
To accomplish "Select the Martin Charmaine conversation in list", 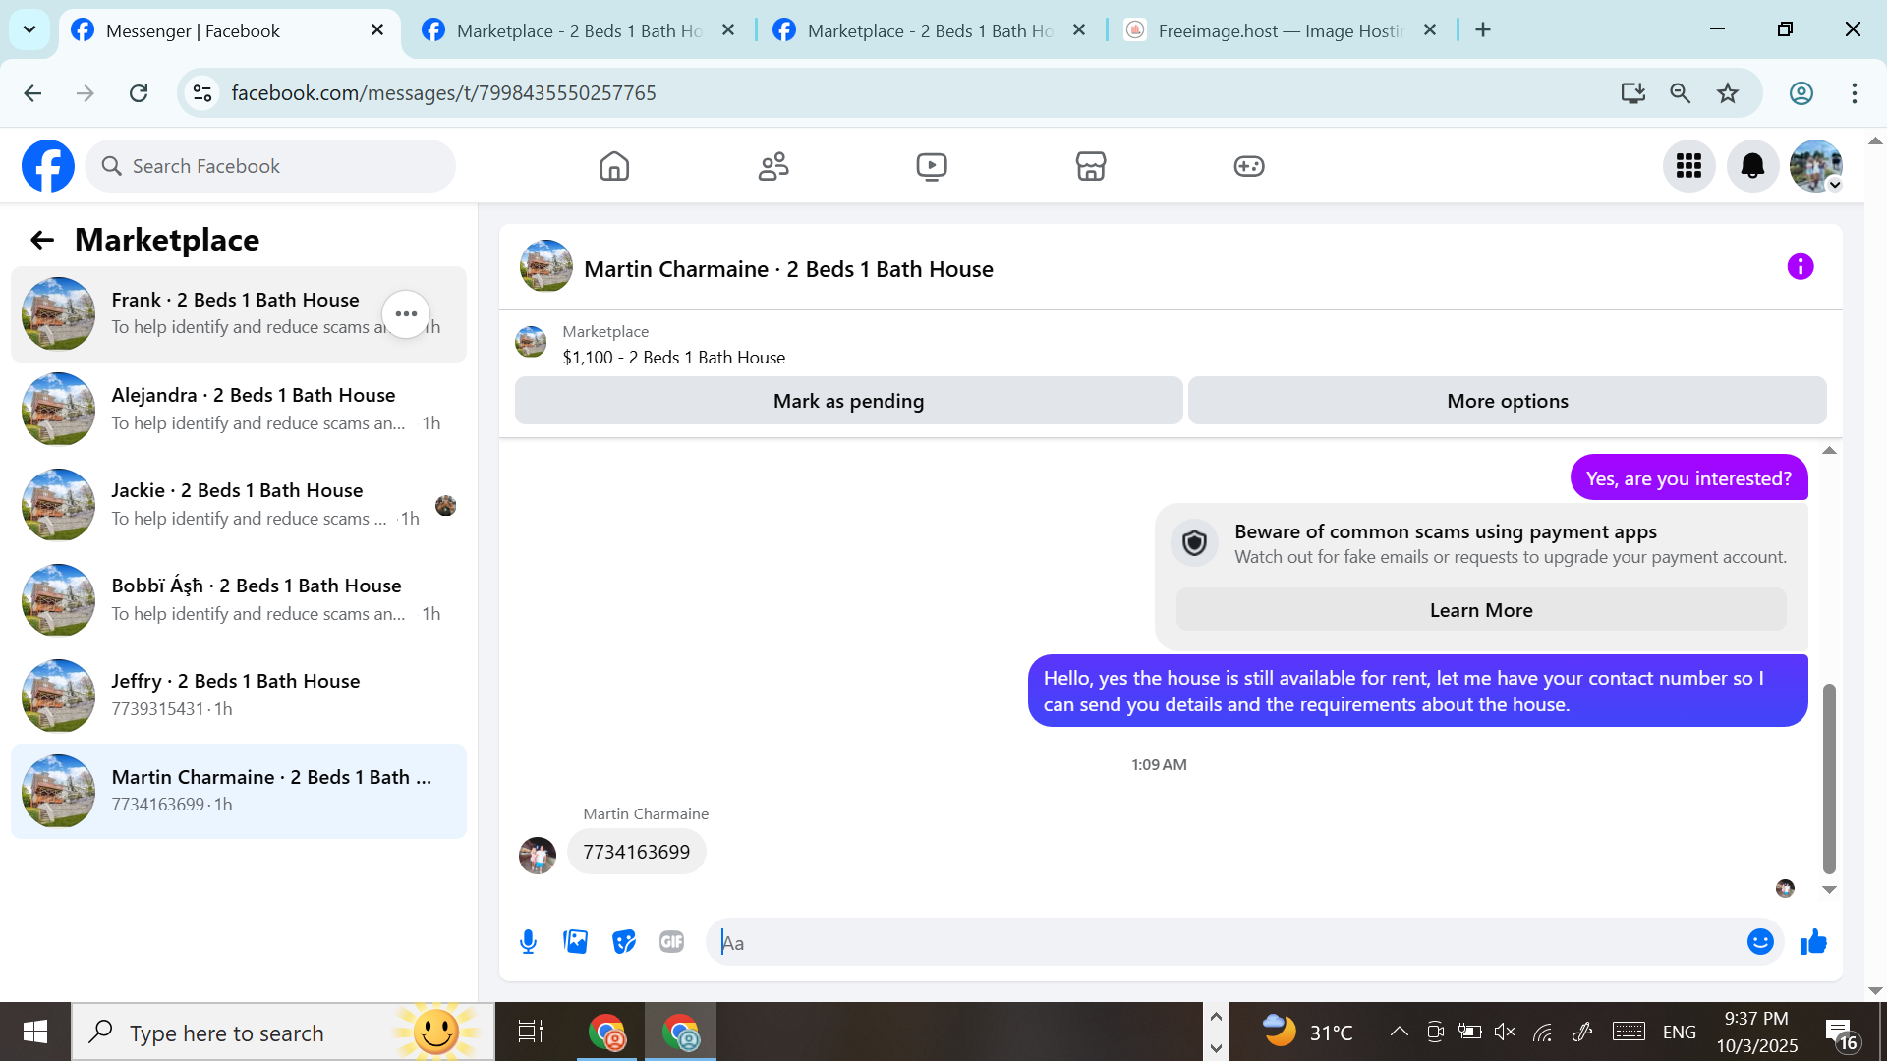I will click(239, 792).
